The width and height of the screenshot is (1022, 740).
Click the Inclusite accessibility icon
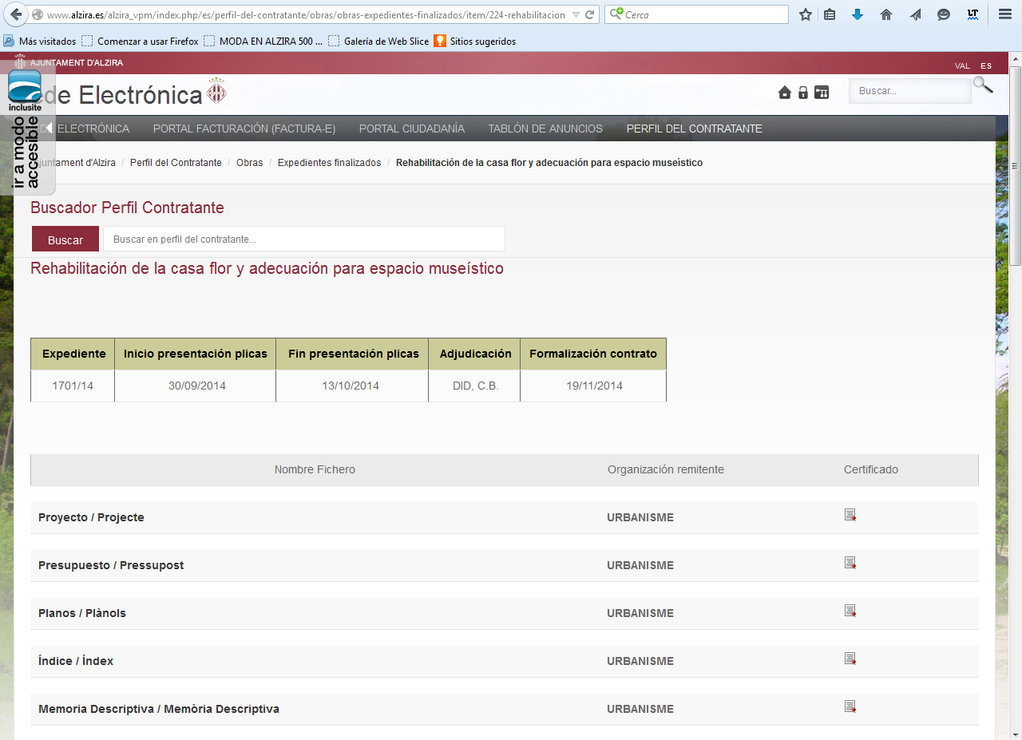24,86
